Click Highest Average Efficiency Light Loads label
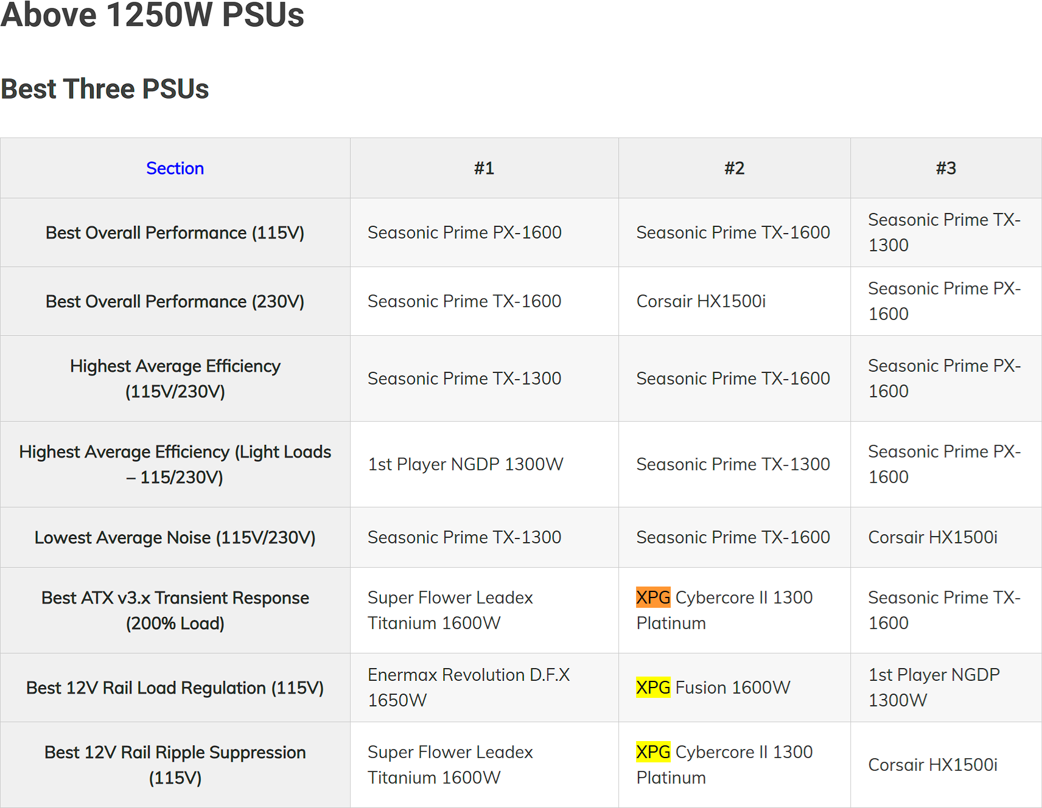 175,464
